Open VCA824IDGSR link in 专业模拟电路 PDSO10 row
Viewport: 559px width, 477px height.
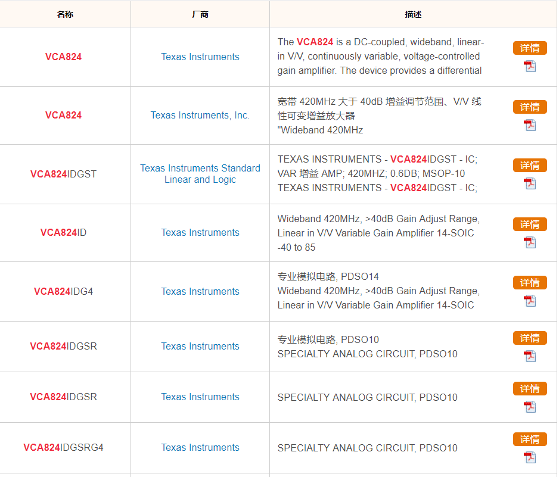point(63,346)
